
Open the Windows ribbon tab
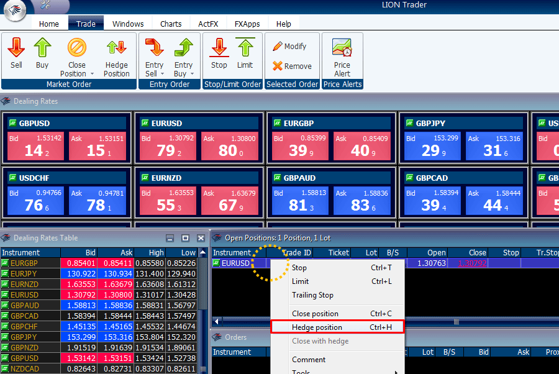point(128,24)
